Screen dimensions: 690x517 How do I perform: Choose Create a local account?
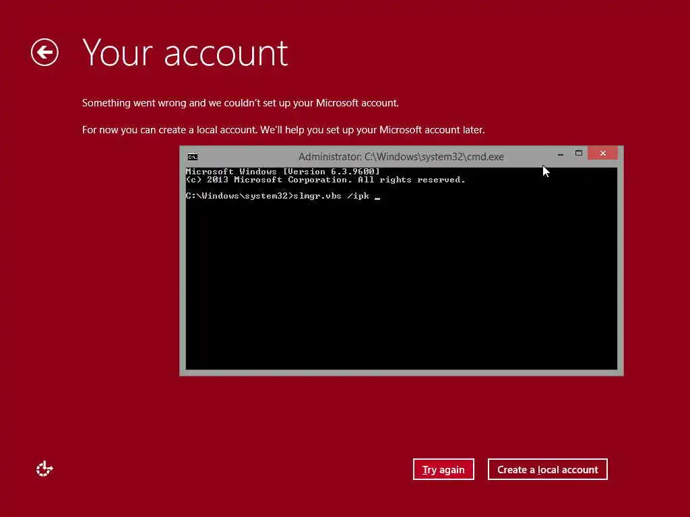tap(547, 469)
